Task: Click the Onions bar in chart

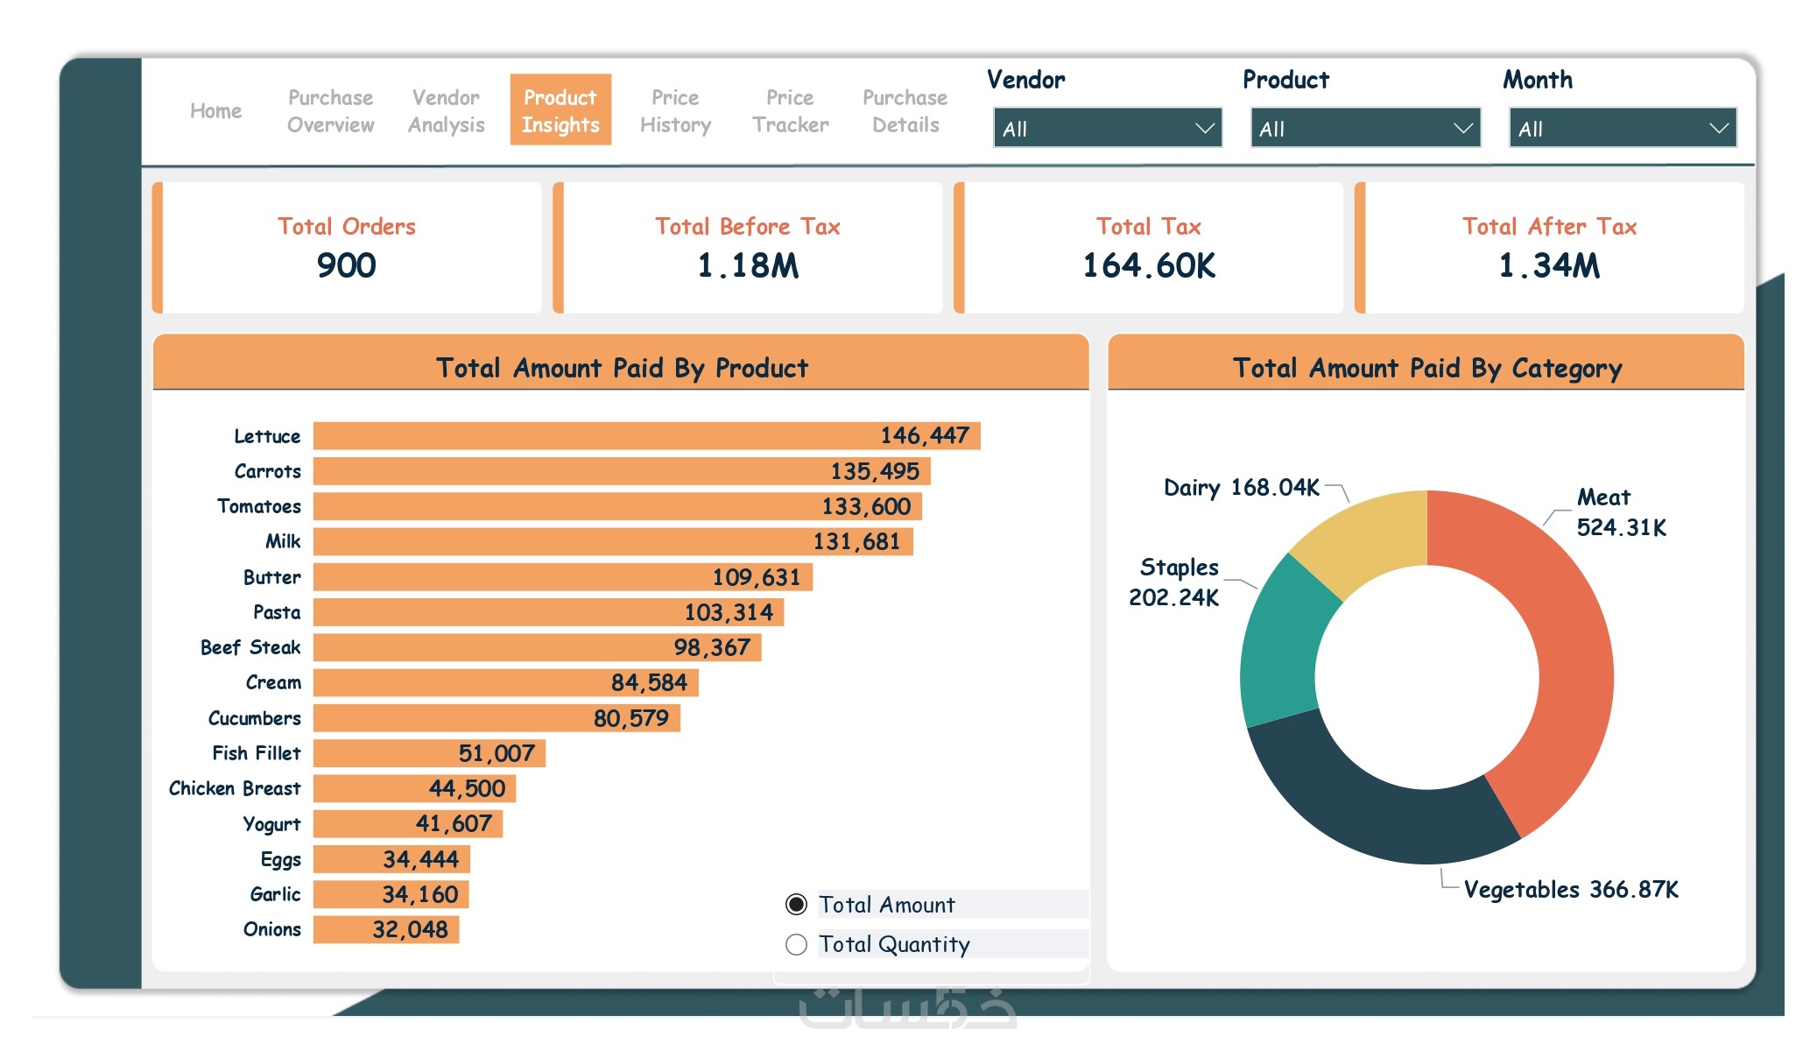Action: (385, 929)
